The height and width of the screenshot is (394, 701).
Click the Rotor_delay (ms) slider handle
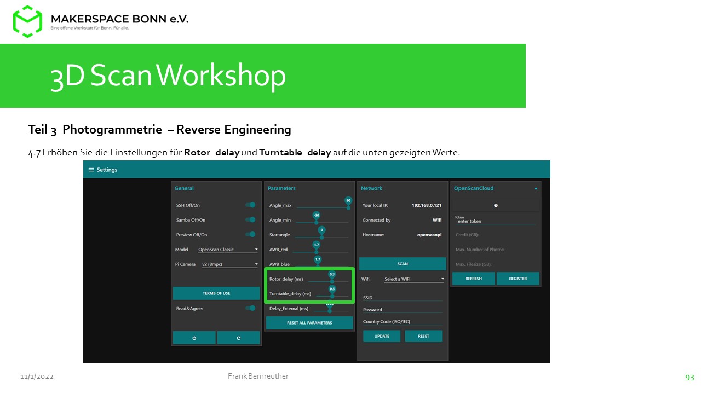pos(332,281)
